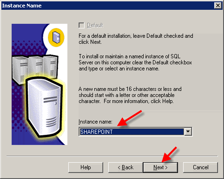
Task: Close the Instance Name dialog
Action: click(x=218, y=6)
